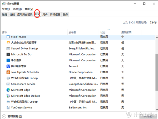Select the 手机连接 entry
The image size is (158, 119).
point(16,60)
